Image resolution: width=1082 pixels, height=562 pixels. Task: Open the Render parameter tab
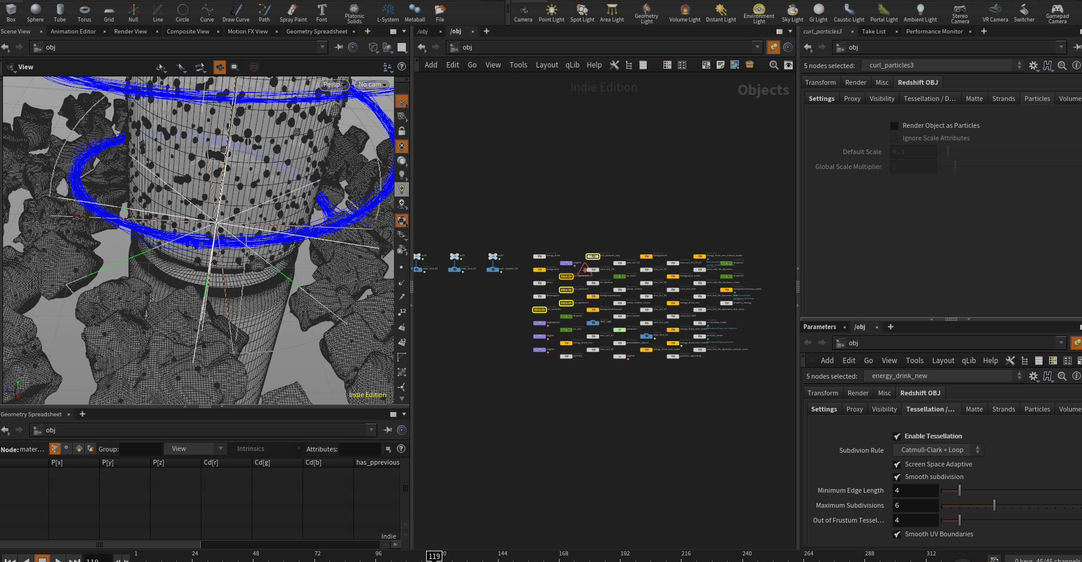tap(855, 82)
